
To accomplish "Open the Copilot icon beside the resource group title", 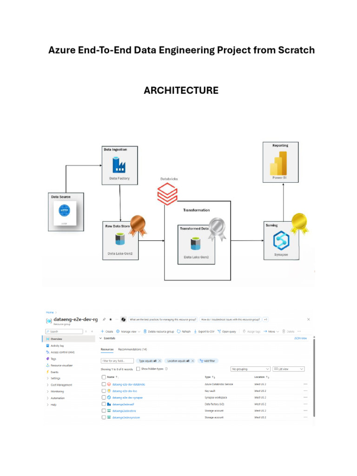I will coord(124,319).
